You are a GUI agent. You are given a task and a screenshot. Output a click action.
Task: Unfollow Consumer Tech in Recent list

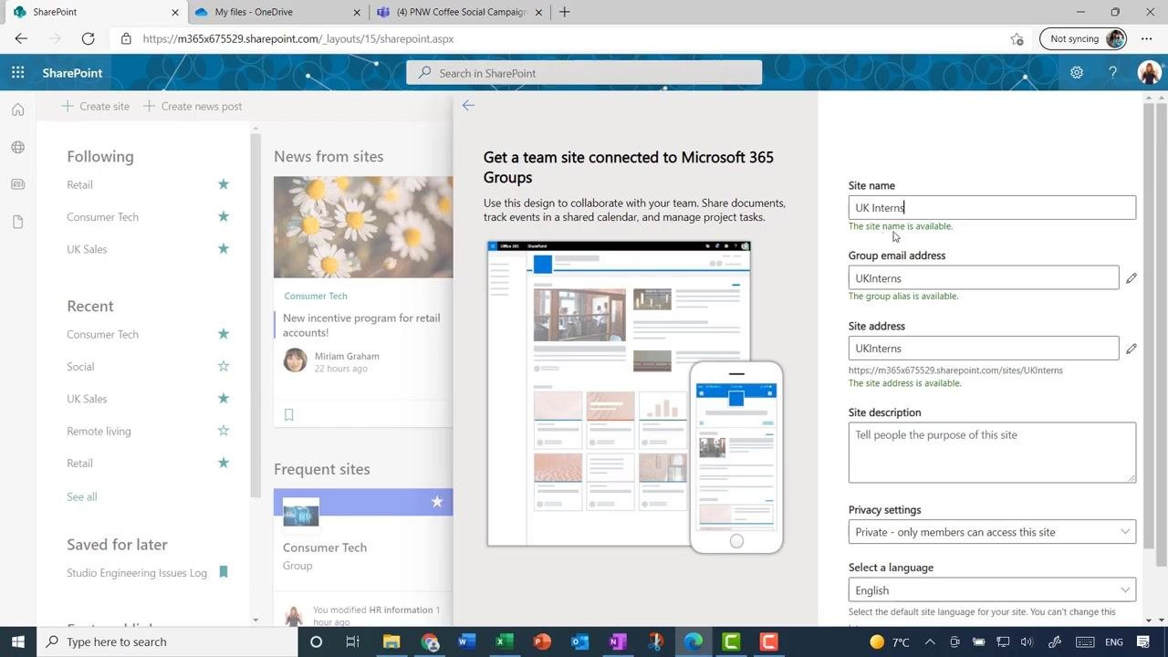[x=223, y=334]
